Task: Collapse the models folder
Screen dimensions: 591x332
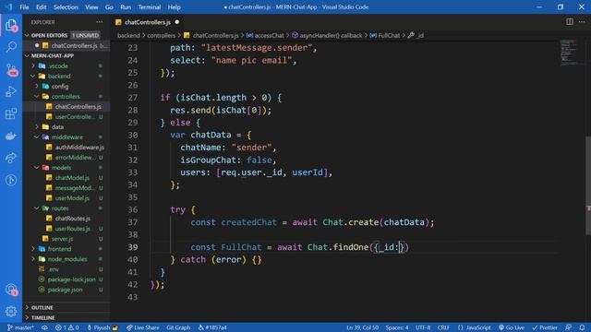Action: pyautogui.click(x=66, y=168)
